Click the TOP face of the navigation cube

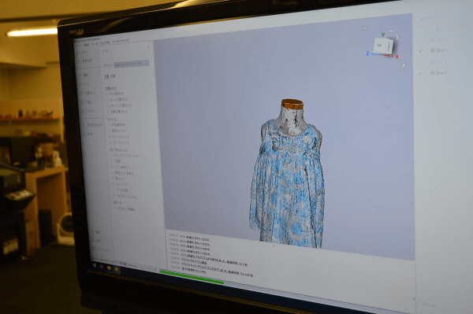[x=379, y=46]
